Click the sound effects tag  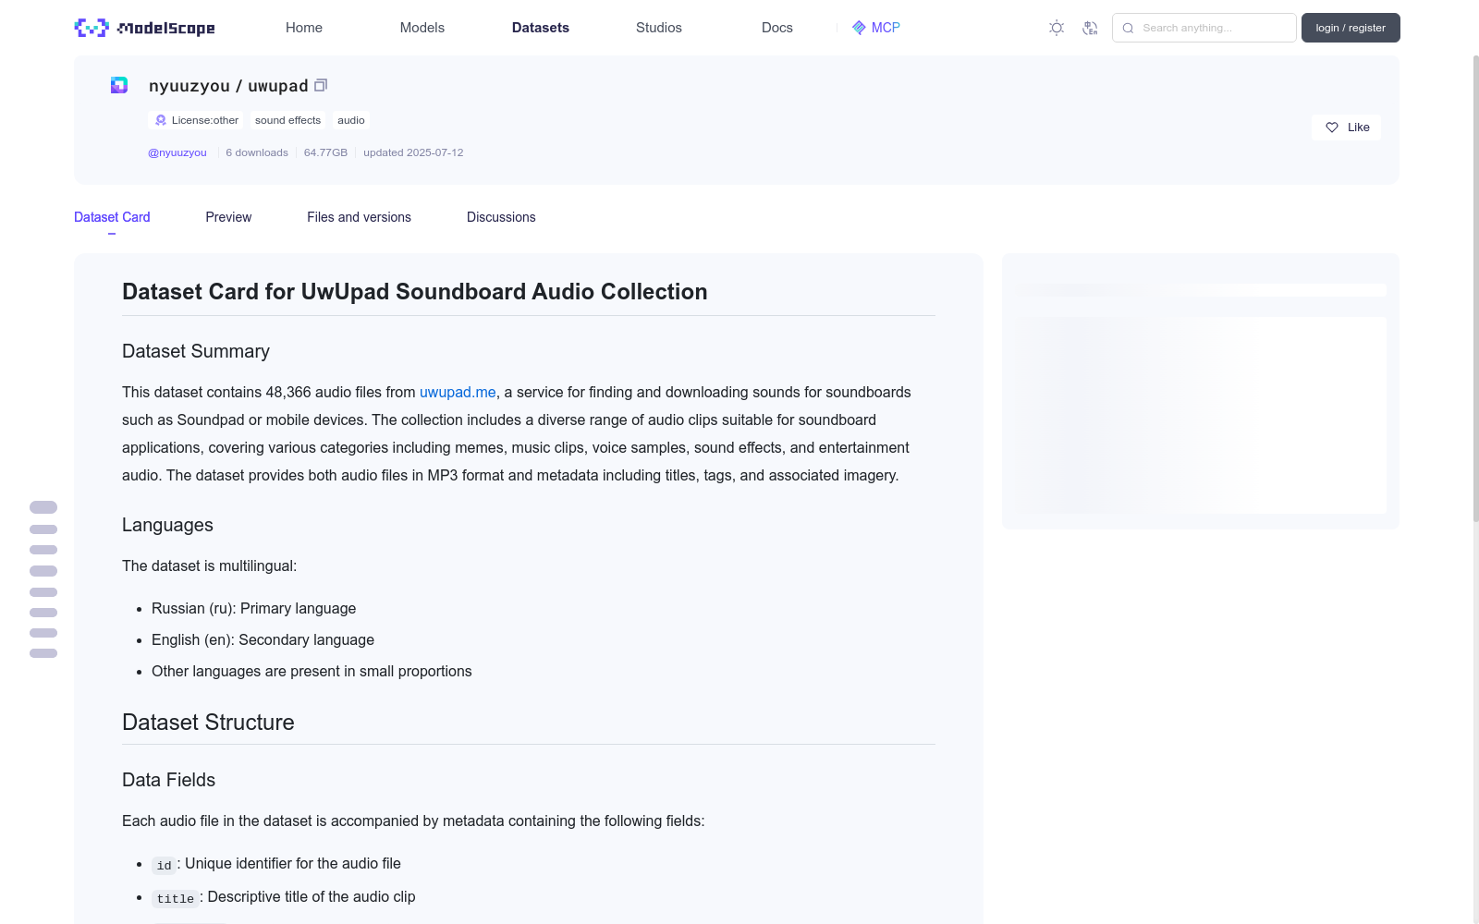(x=287, y=120)
